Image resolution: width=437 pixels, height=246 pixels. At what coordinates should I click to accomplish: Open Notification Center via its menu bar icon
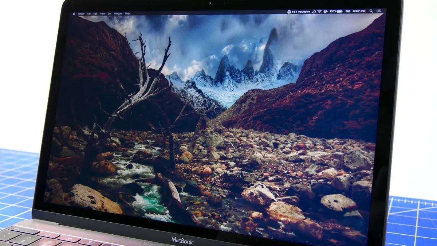coord(379,11)
